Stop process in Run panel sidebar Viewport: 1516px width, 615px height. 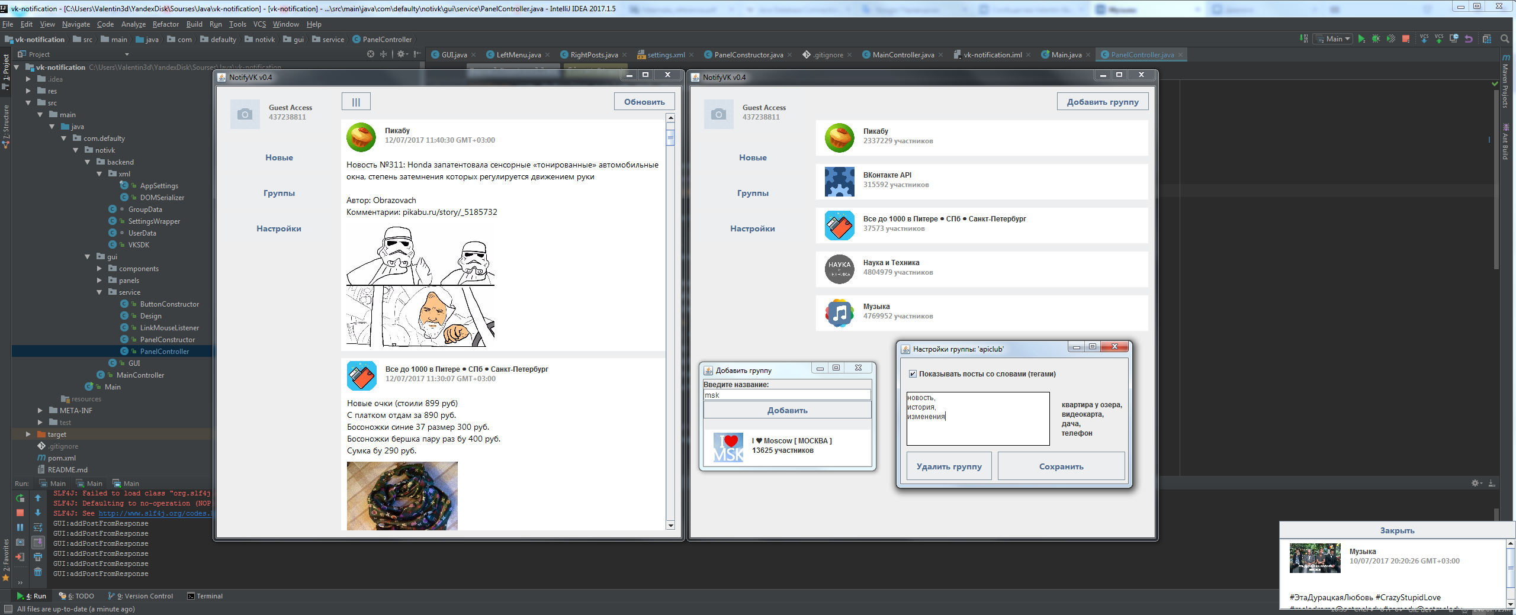[20, 513]
